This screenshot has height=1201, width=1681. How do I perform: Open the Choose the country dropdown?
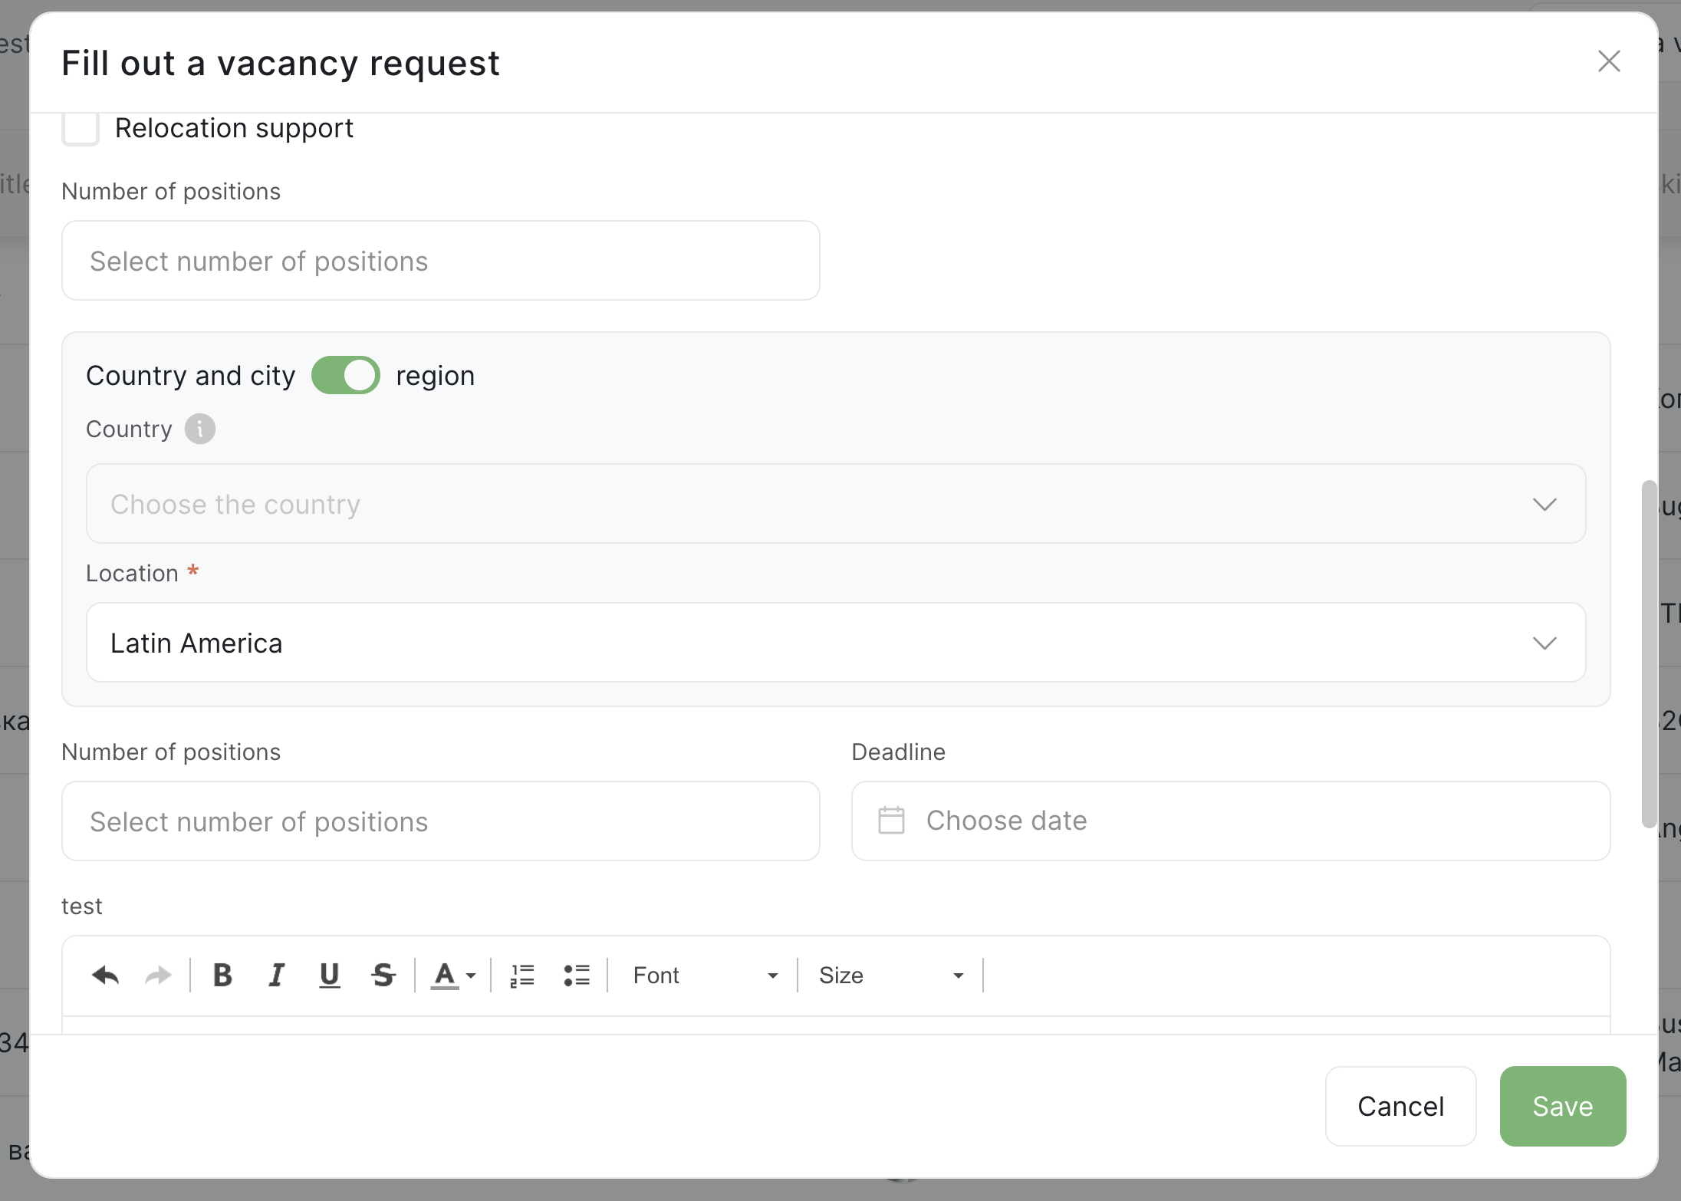tap(835, 504)
